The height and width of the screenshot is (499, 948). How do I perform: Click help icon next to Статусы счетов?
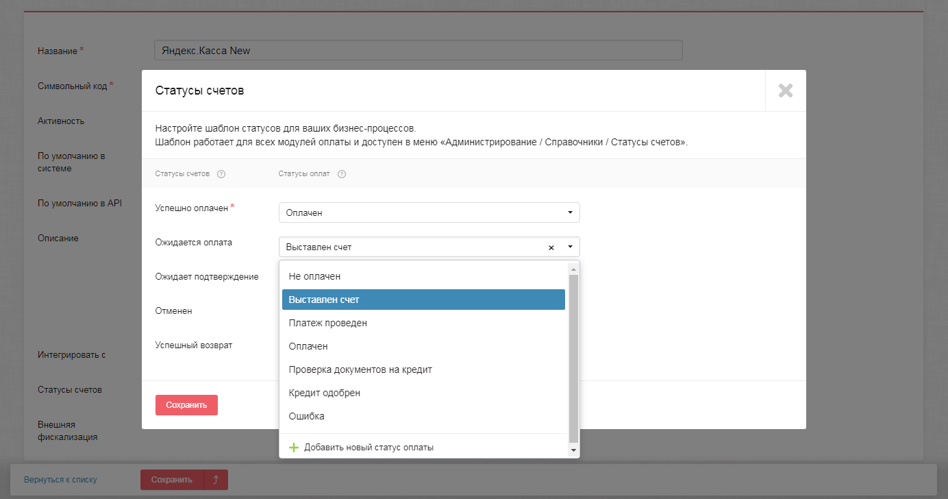tap(221, 174)
